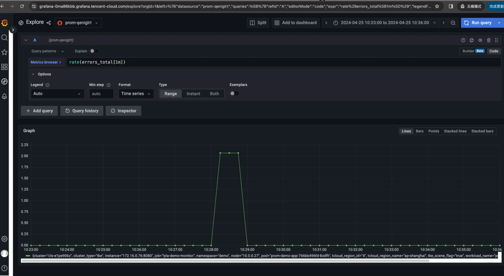Click the Split button

point(258,22)
